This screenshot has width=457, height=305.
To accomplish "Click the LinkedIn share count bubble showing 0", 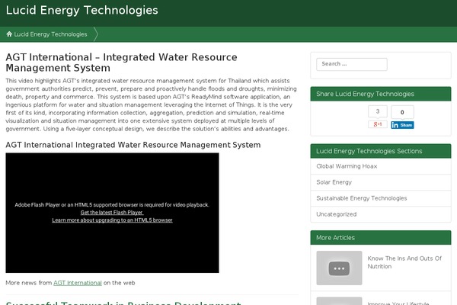I will 402,112.
